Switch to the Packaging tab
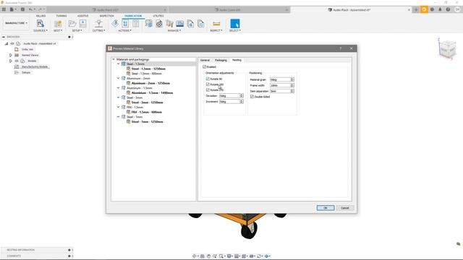The image size is (463, 260). 221,60
